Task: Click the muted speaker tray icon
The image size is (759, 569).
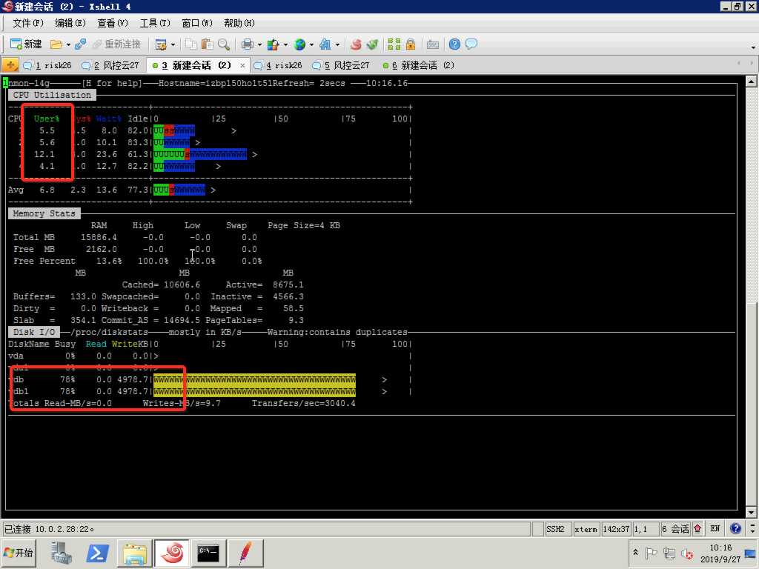Action: coord(686,553)
